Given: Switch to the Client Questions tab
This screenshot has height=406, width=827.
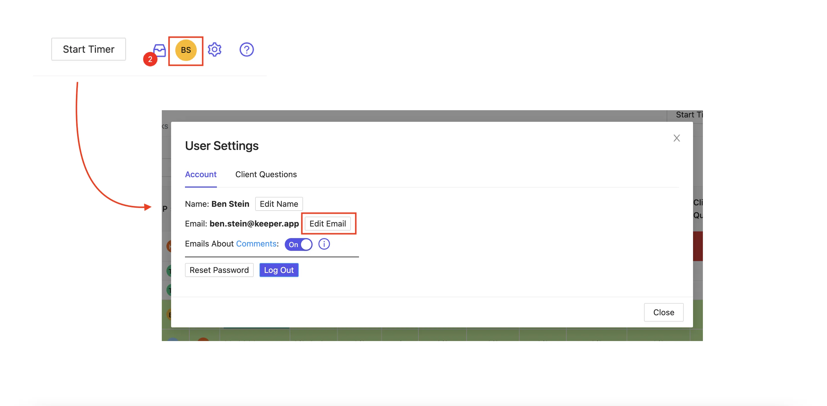Looking at the screenshot, I should pos(266,174).
